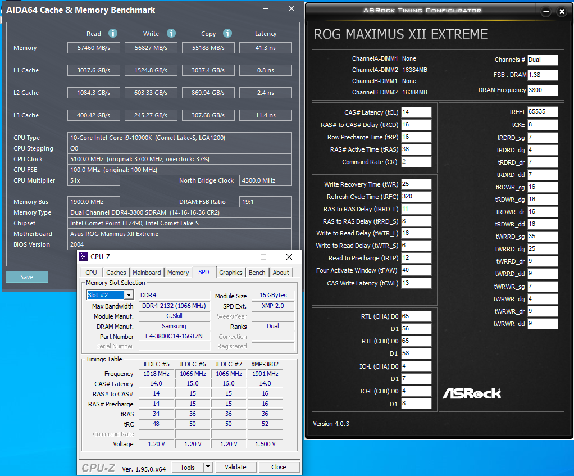
Task: Open the Memory tab in CPU-Z
Action: (x=178, y=273)
